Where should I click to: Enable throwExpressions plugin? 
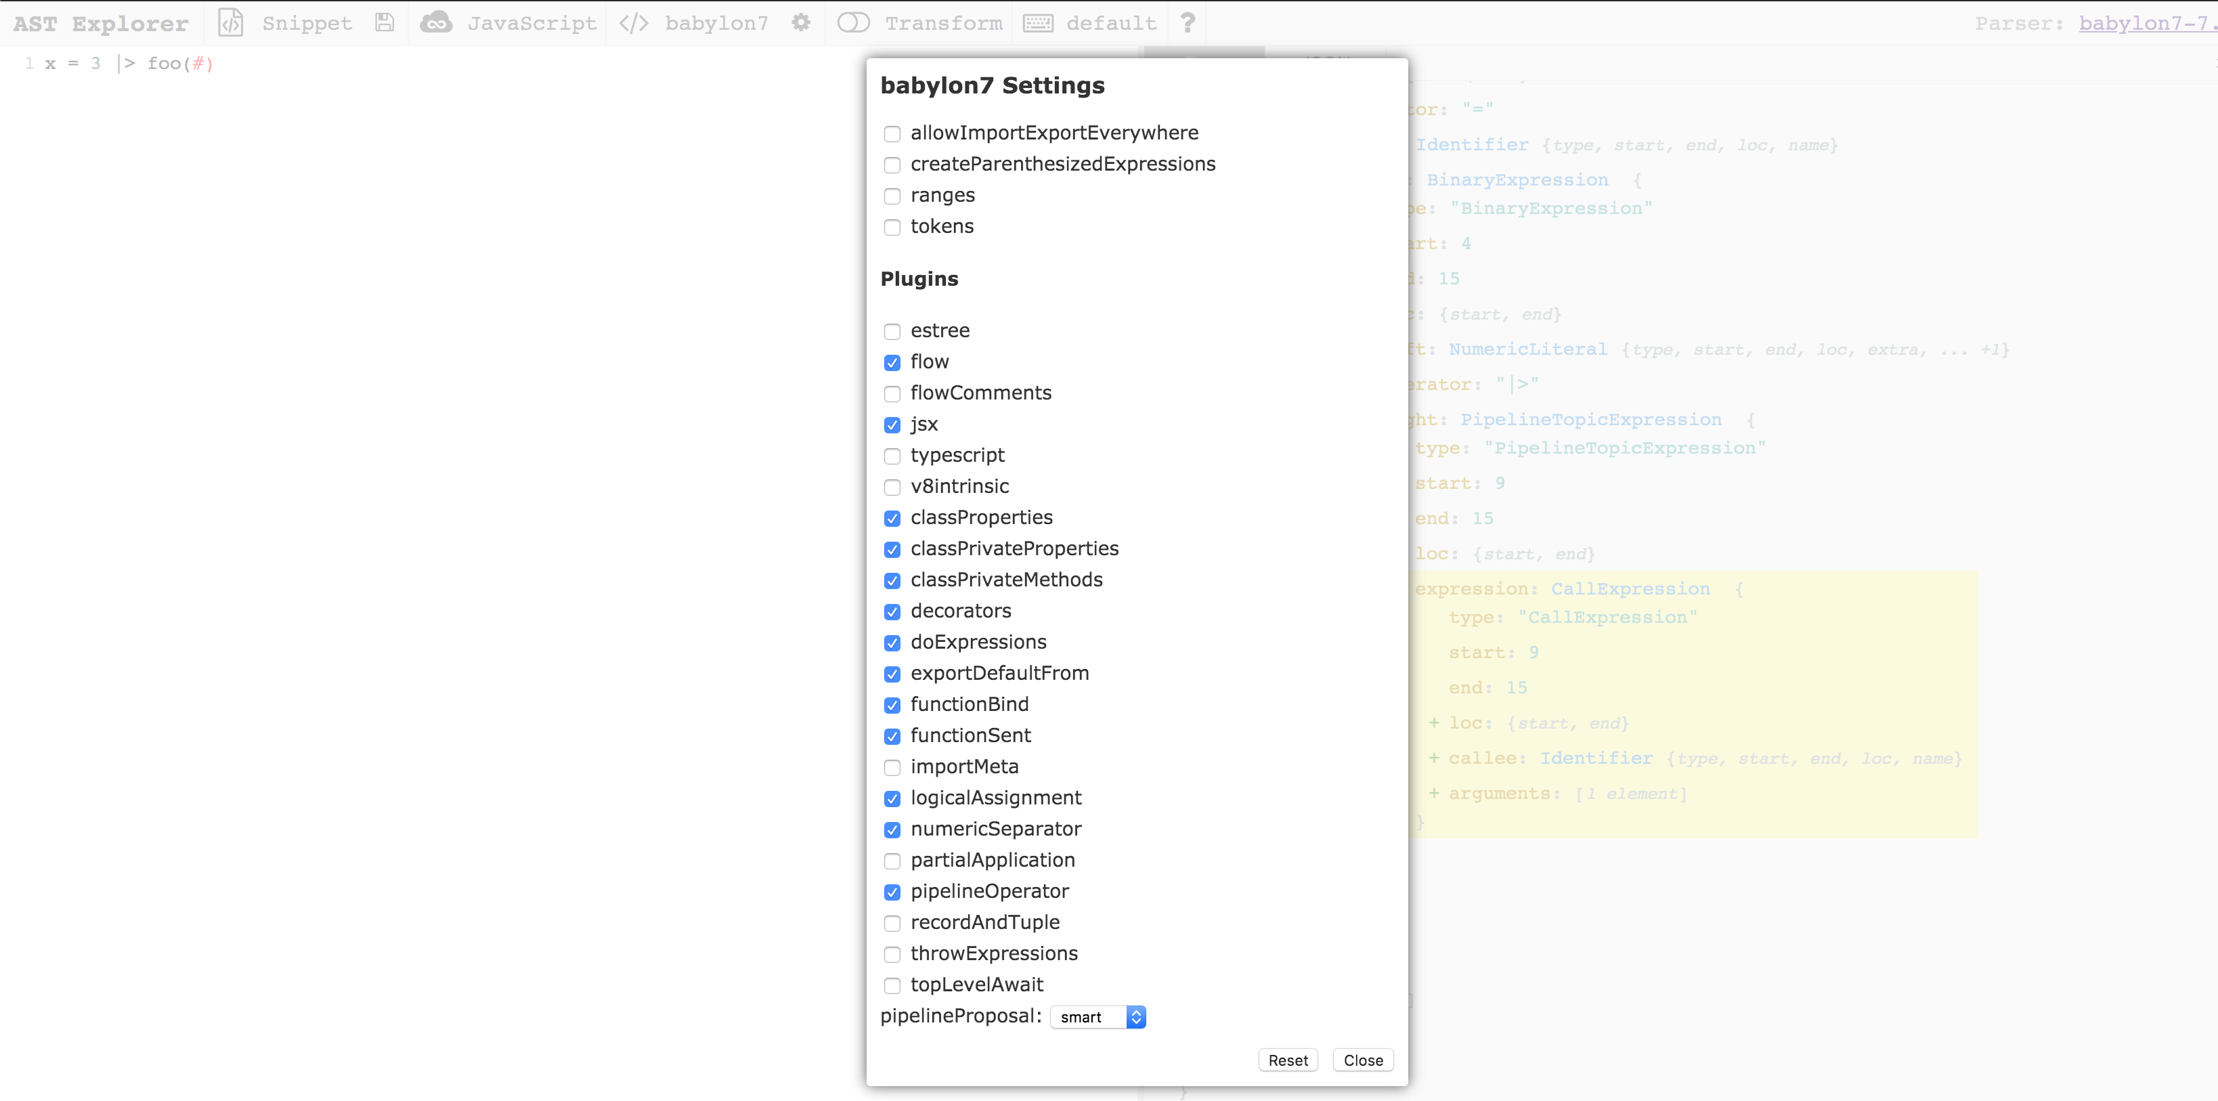tap(892, 955)
